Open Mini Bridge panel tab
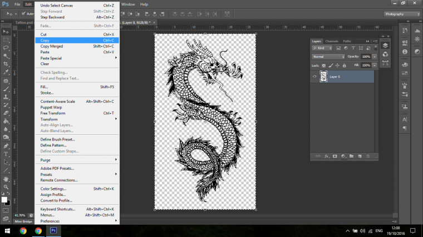This screenshot has width=423, height=237. coord(23,221)
